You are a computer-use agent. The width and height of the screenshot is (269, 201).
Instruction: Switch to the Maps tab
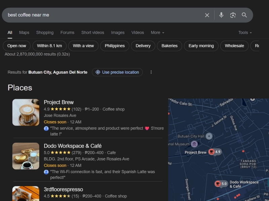click(x=24, y=32)
